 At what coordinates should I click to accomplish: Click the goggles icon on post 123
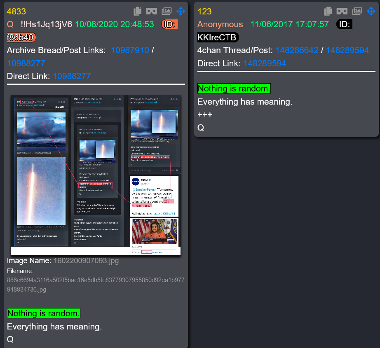[342, 11]
